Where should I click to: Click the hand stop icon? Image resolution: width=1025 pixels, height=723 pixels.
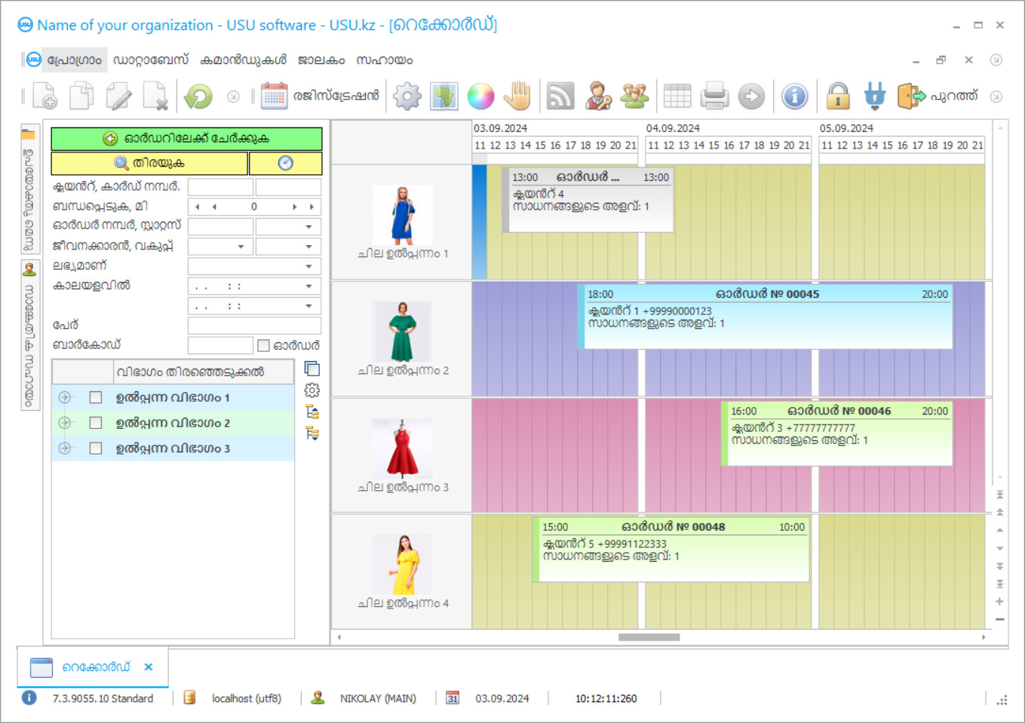click(x=518, y=97)
